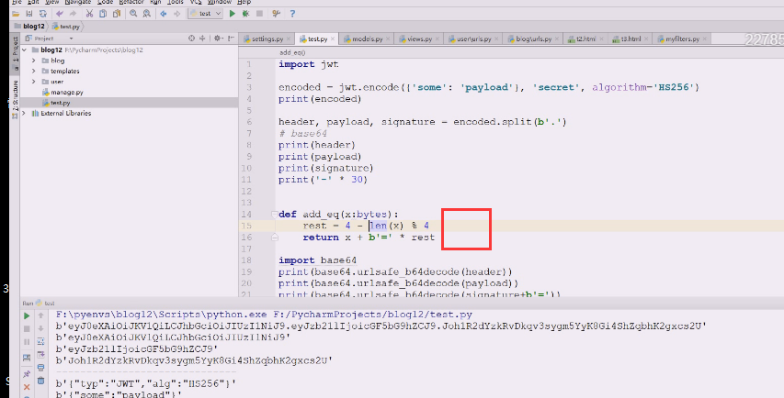The image size is (784, 398).
Task: Expand the blog folder
Action: 33,61
